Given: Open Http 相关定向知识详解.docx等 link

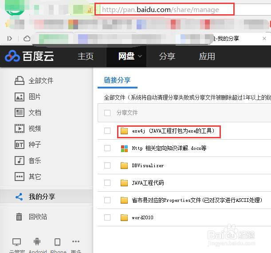Looking at the screenshot, I should pyautogui.click(x=169, y=148).
